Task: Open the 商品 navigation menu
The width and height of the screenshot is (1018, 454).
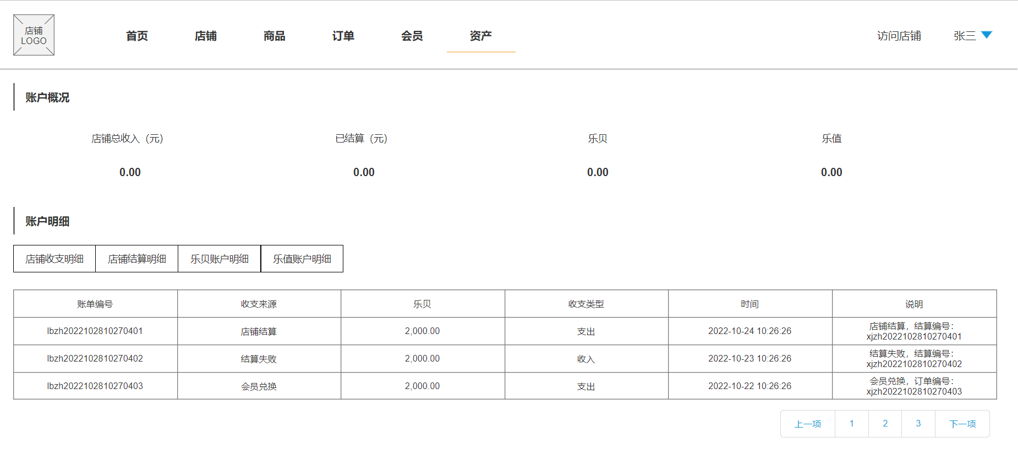Action: tap(275, 36)
